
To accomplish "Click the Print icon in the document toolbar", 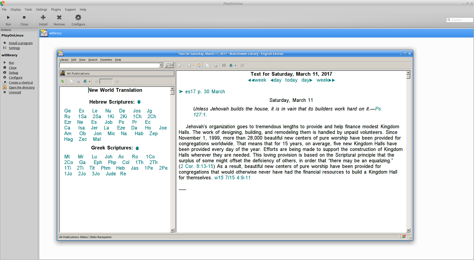I will (x=216, y=65).
